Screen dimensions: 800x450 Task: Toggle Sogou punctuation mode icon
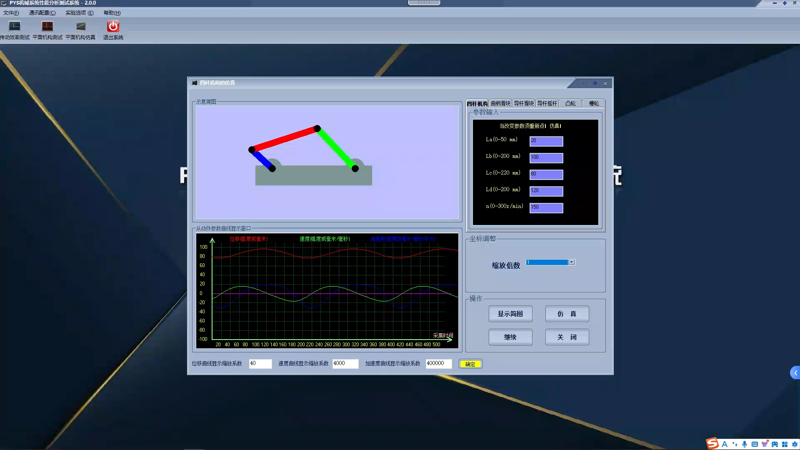pyautogui.click(x=735, y=444)
